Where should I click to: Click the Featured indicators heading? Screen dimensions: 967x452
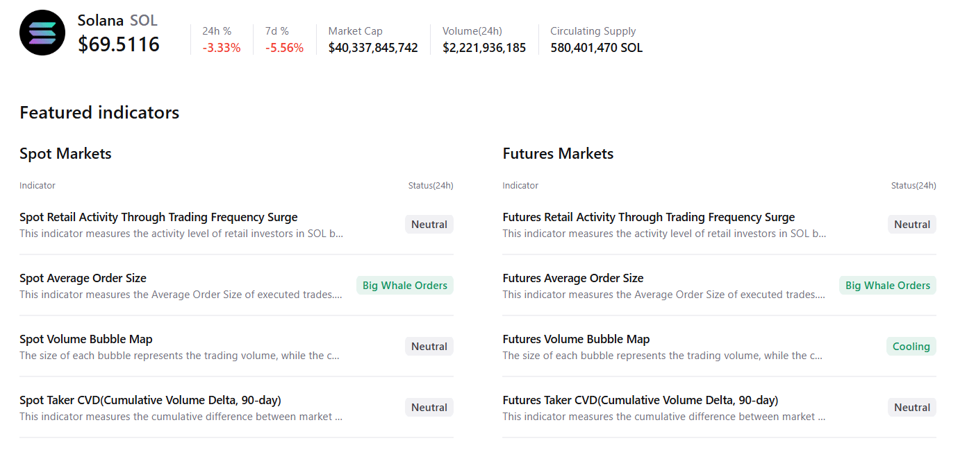[x=99, y=112]
